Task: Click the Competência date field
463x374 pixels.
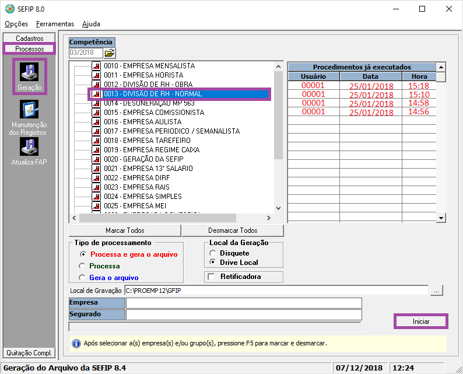Action: [86, 53]
